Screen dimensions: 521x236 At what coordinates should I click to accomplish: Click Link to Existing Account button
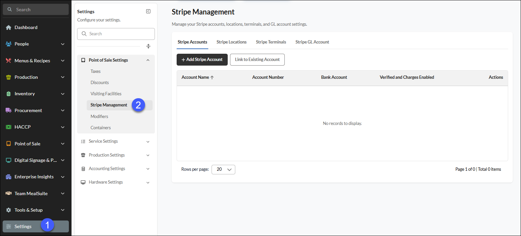pyautogui.click(x=257, y=60)
